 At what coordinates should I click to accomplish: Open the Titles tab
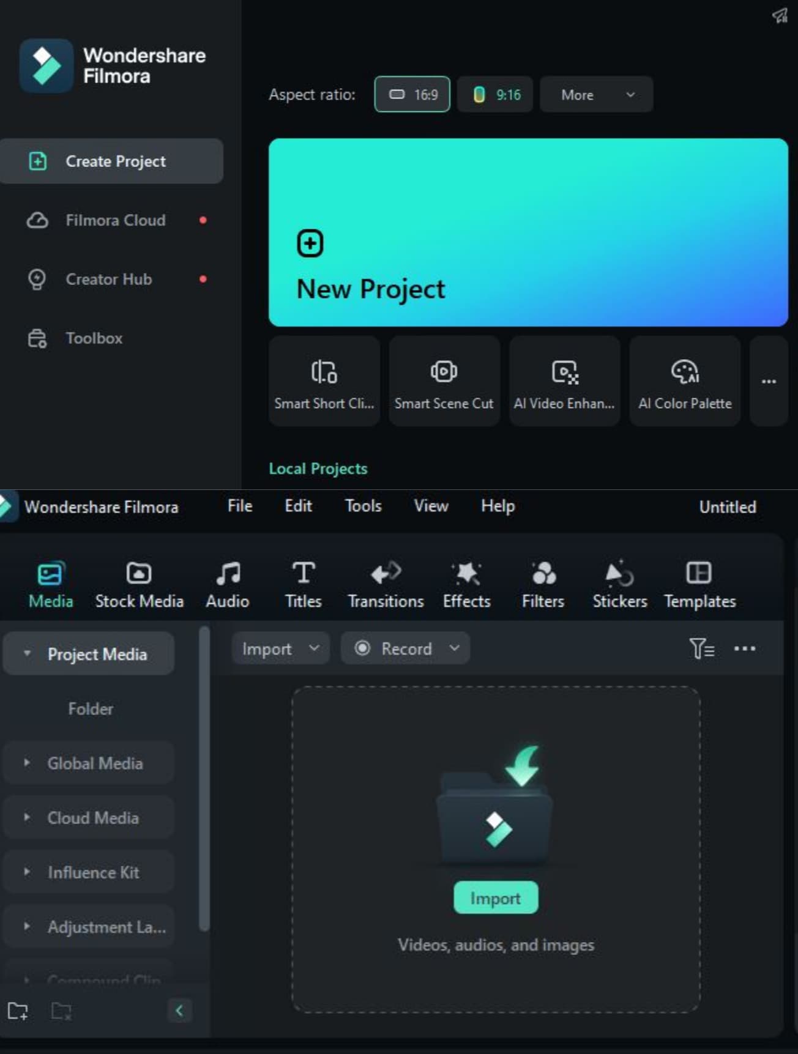point(304,585)
